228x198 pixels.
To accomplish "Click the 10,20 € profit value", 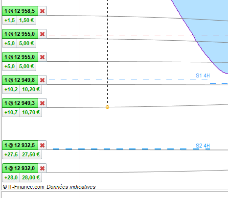I will (x=31, y=89).
